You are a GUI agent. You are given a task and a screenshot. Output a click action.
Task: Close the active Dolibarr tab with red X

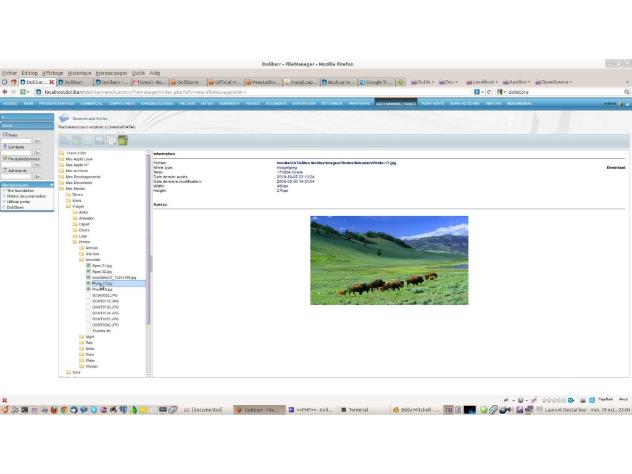tap(52, 82)
